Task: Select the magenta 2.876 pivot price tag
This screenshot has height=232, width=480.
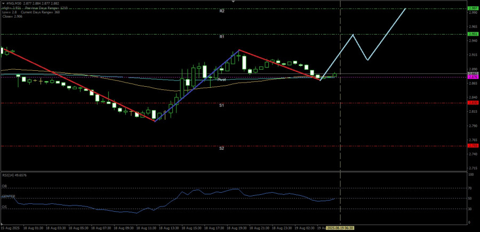Action: coord(473,77)
